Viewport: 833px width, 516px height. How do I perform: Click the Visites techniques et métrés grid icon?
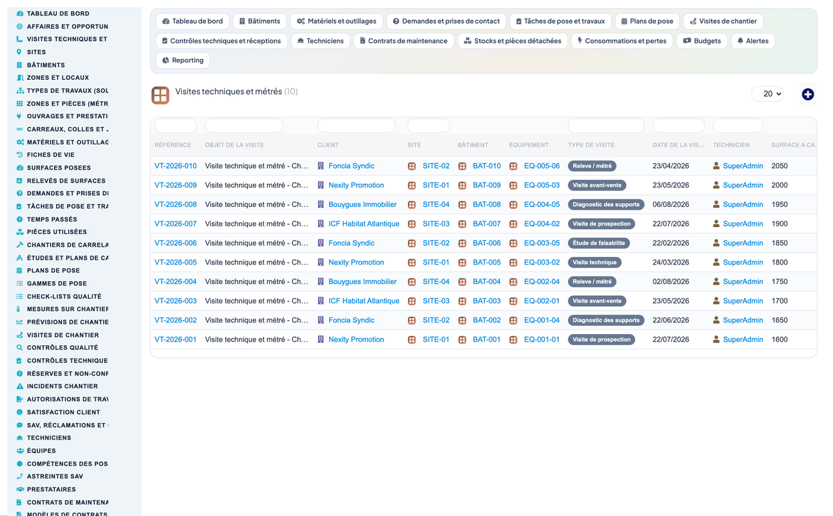point(160,95)
